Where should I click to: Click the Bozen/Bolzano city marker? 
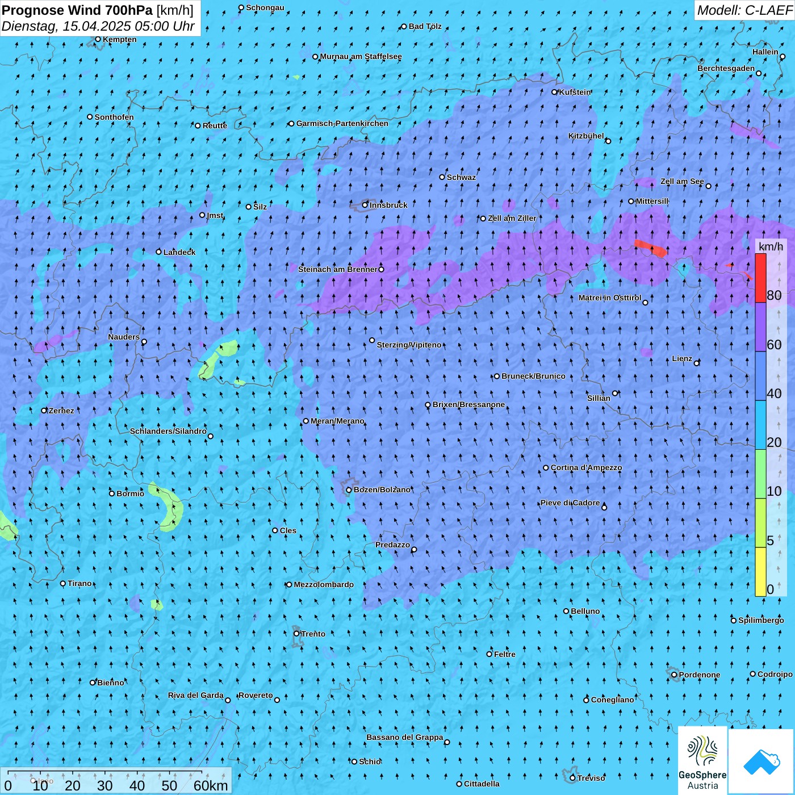point(349,490)
